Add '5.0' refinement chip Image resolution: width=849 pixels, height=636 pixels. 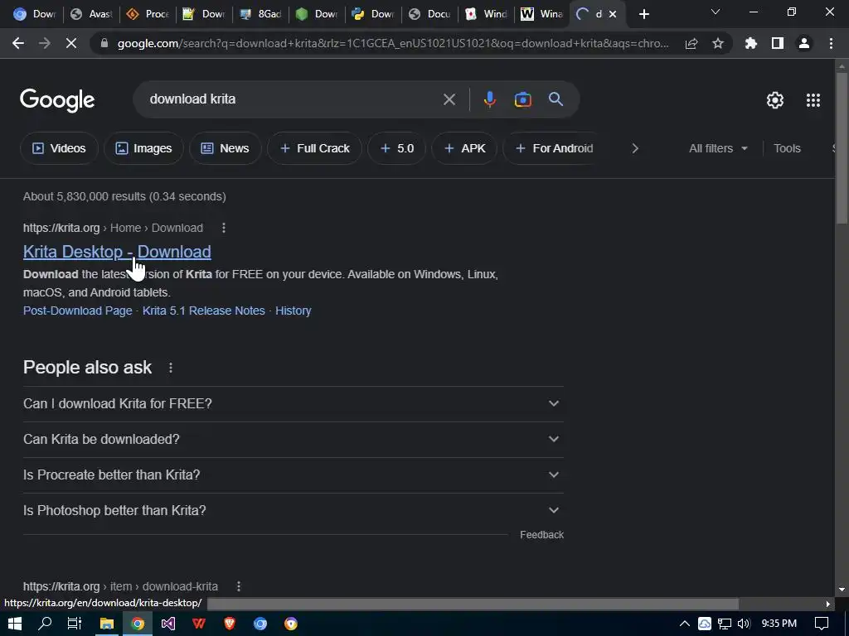(397, 148)
